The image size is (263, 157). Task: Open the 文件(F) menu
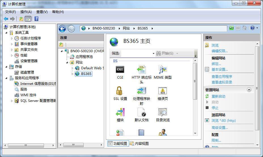coord(10,12)
